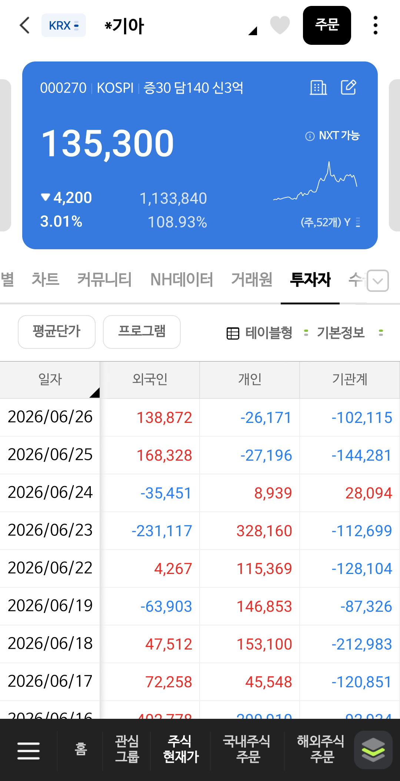Tap the stock selector triangle arrow
400x781 pixels.
point(253,31)
